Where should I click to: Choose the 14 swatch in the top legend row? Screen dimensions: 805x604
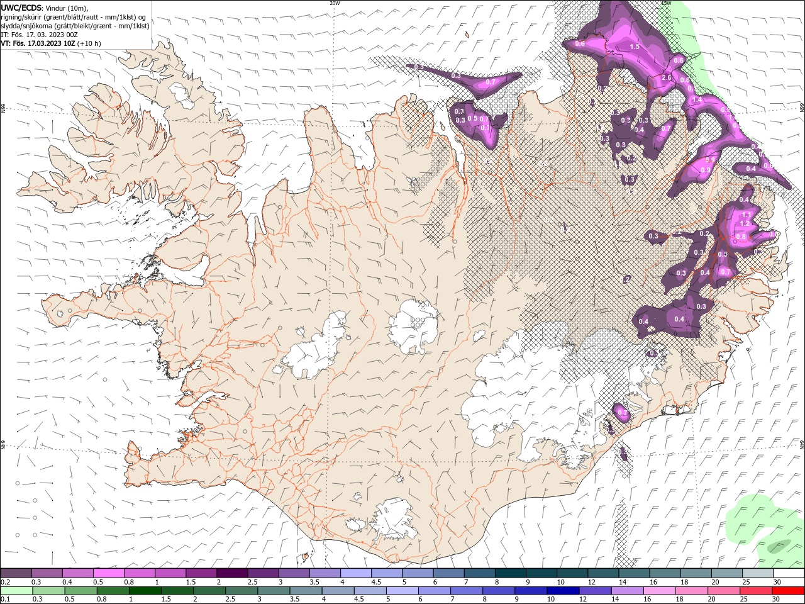tap(633, 573)
